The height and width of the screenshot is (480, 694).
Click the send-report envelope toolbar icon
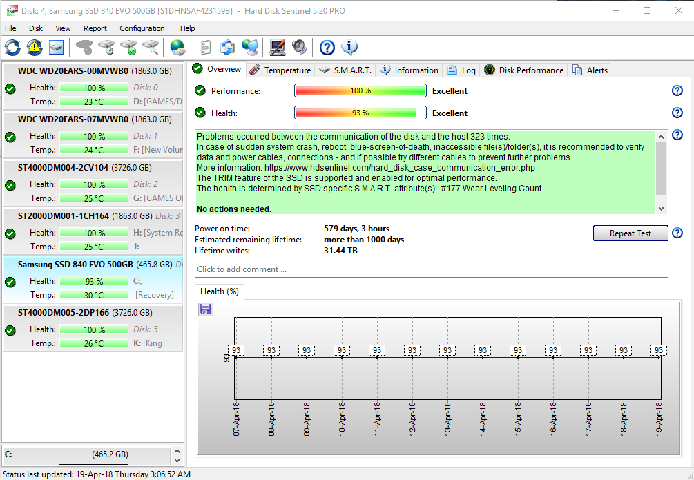coord(227,48)
